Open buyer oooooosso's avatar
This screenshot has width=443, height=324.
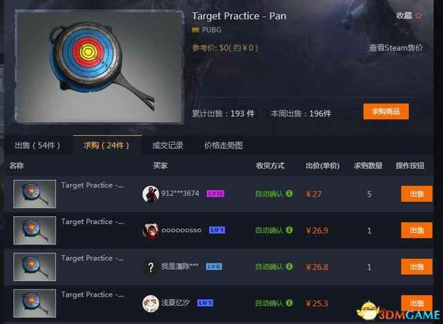pos(151,230)
